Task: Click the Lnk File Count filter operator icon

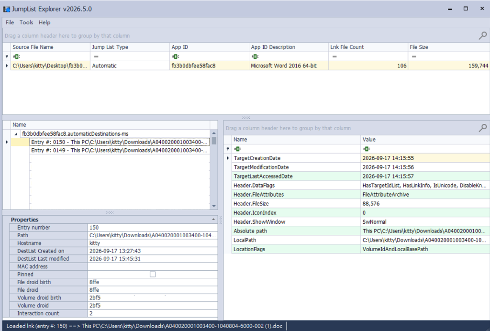Action: coord(334,56)
